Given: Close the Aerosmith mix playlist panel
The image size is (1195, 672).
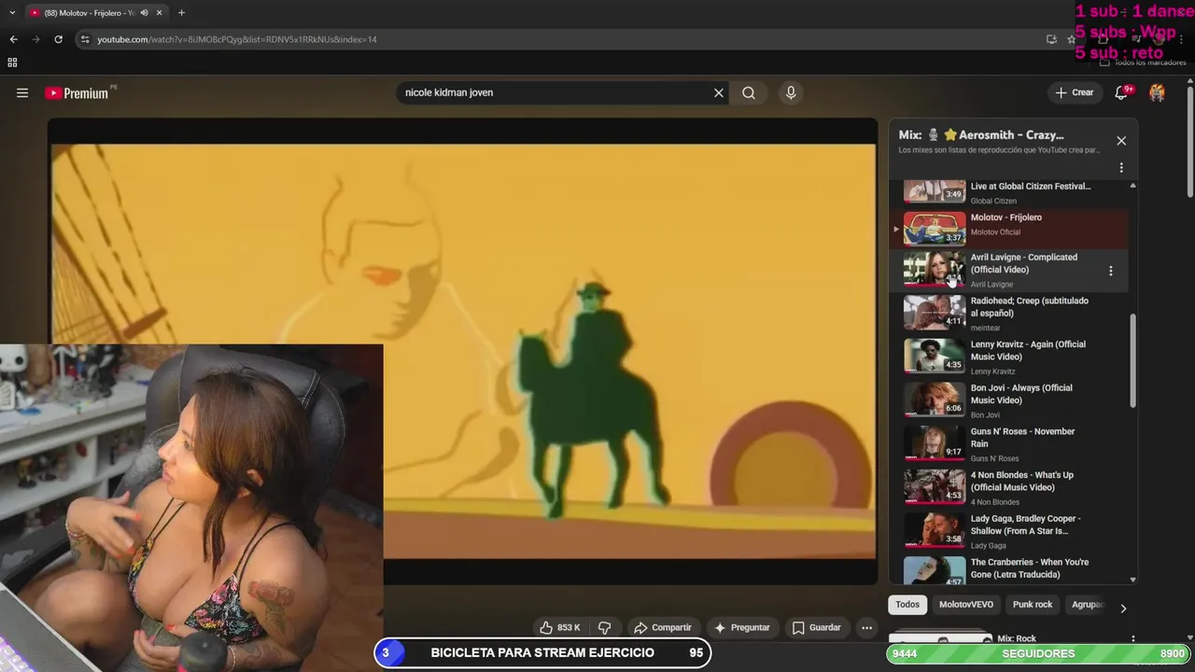Looking at the screenshot, I should (1121, 141).
